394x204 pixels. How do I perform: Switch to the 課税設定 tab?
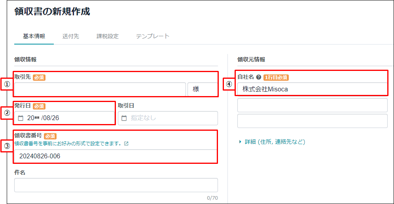[x=108, y=36]
